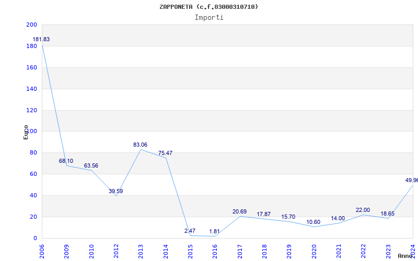Click the Anno x-axis label
Screen dimensions: 418x261
tap(405, 256)
